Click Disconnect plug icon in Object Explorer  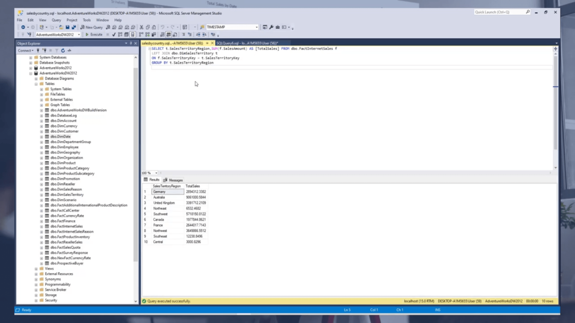tap(44, 50)
